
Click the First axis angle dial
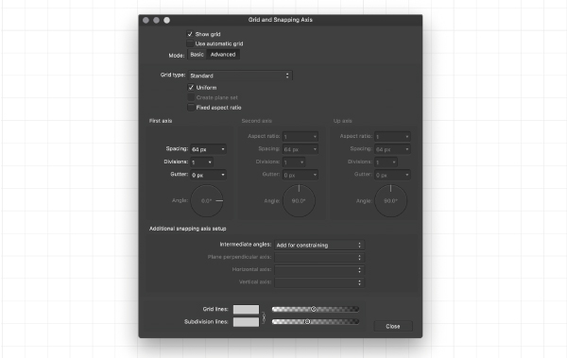[x=207, y=200]
